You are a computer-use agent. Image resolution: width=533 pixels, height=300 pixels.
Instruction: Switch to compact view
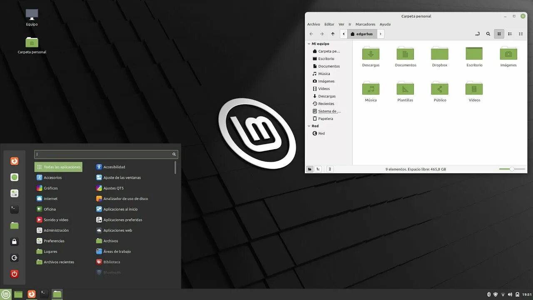point(521,34)
